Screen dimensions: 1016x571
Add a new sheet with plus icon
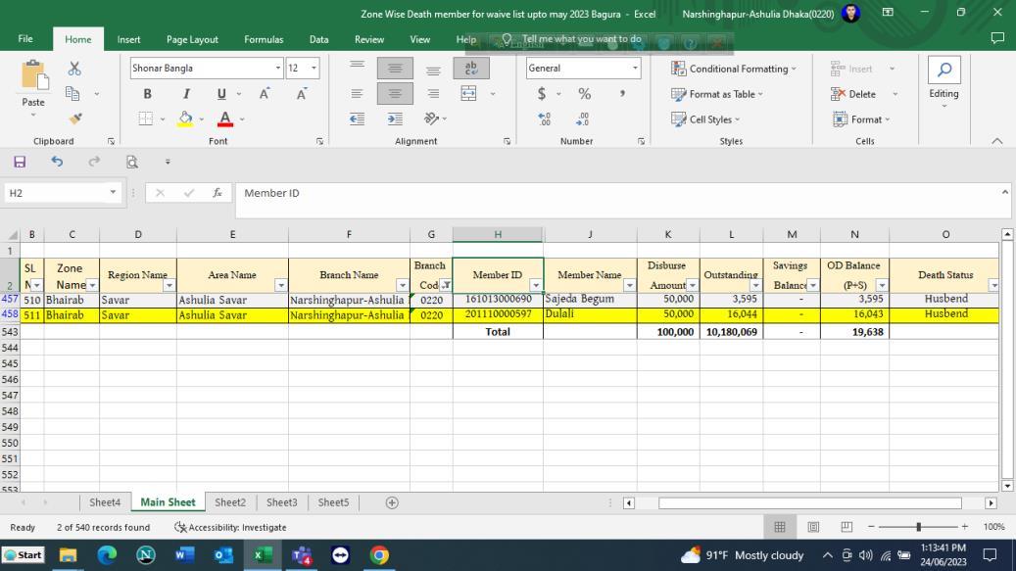click(x=392, y=503)
